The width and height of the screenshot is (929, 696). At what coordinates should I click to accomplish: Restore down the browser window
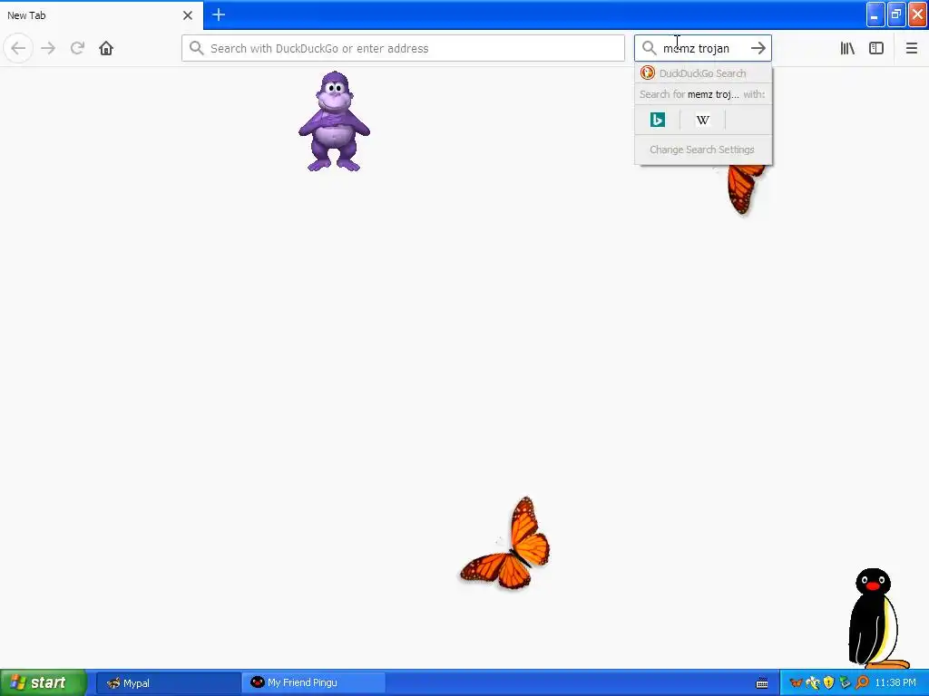896,14
